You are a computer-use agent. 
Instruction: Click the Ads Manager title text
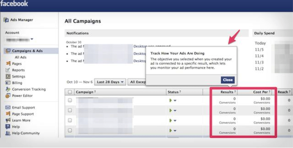point(22,20)
